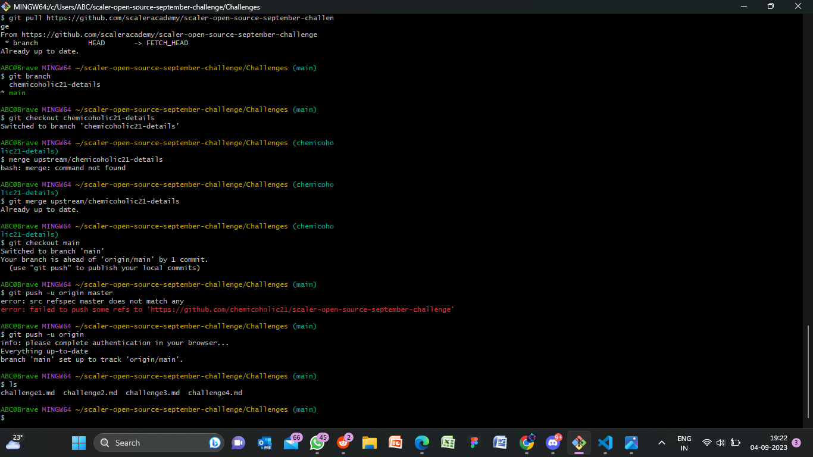The width and height of the screenshot is (813, 457).
Task: View the 3 pending notifications
Action: 796,443
